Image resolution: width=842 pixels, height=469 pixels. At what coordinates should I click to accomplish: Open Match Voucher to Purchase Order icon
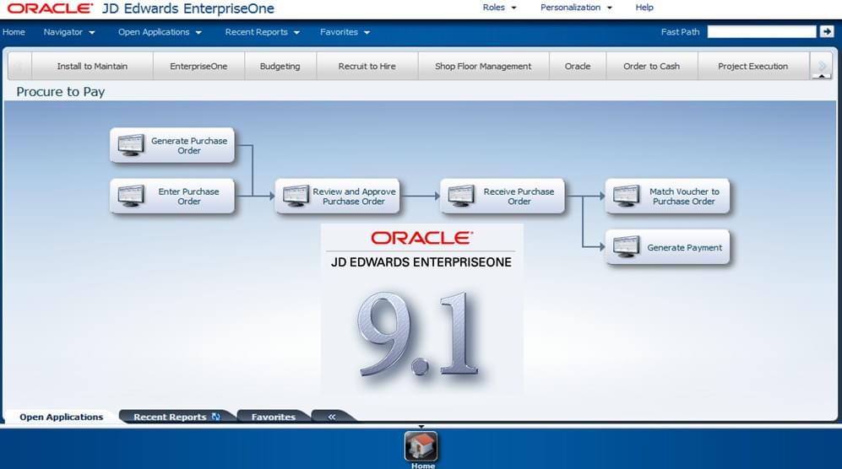point(627,196)
